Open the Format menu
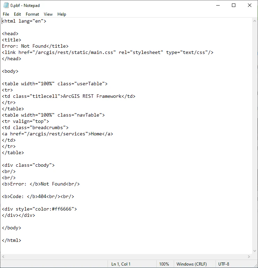This screenshot has width=258, height=268. tap(32, 14)
